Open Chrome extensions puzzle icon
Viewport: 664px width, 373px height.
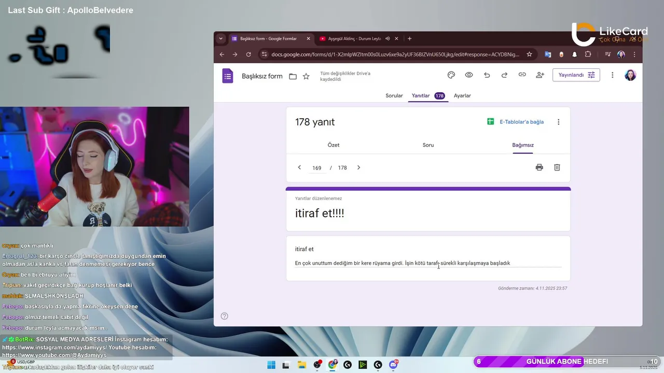tap(588, 54)
